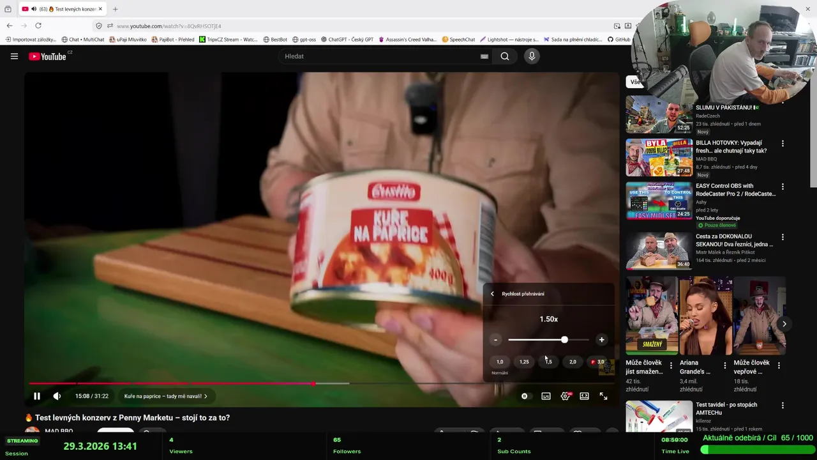Select the 1,25 speed preset

524,362
